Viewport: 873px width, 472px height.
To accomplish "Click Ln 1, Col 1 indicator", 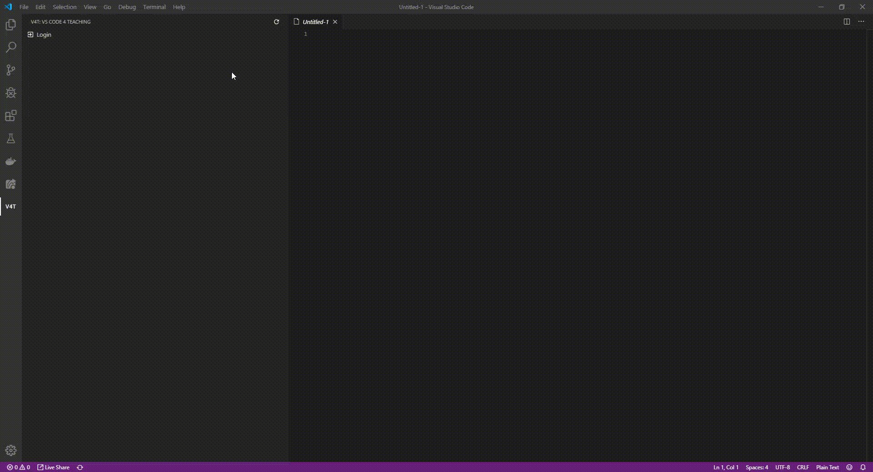I will click(x=726, y=467).
